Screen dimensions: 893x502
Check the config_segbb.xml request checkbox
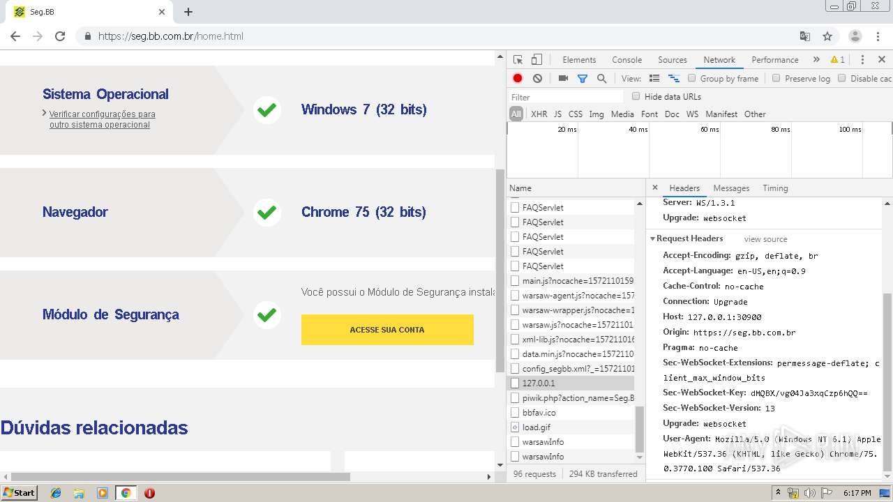[515, 368]
